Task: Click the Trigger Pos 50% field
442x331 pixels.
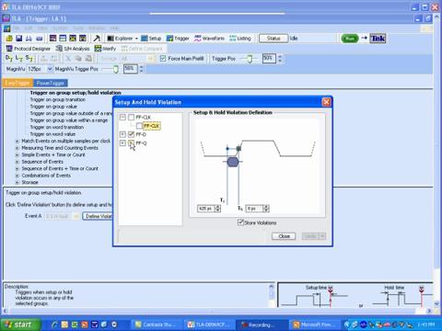Action: pos(269,58)
